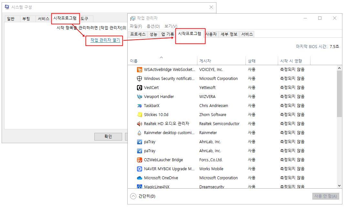Screen dimensions: 345x207
Task: Click the Task Manager title bar icon
Action: (133, 18)
